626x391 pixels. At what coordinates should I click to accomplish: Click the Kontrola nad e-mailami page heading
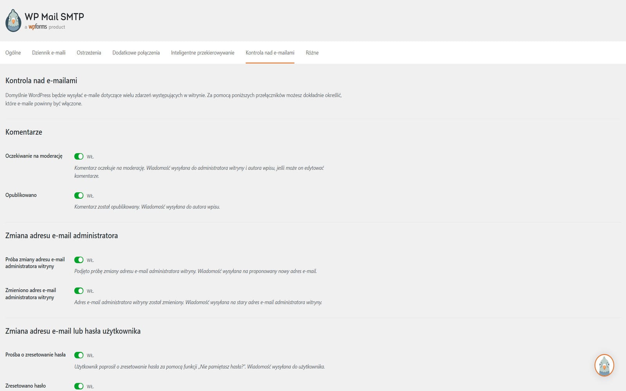pyautogui.click(x=41, y=81)
